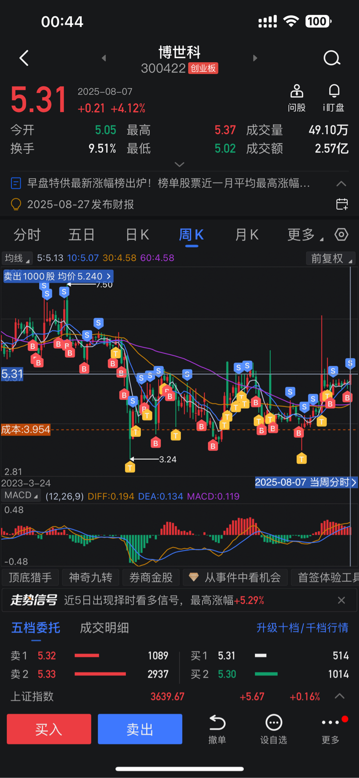Tap the 换手 9.51% value
359x778 pixels.
point(102,149)
